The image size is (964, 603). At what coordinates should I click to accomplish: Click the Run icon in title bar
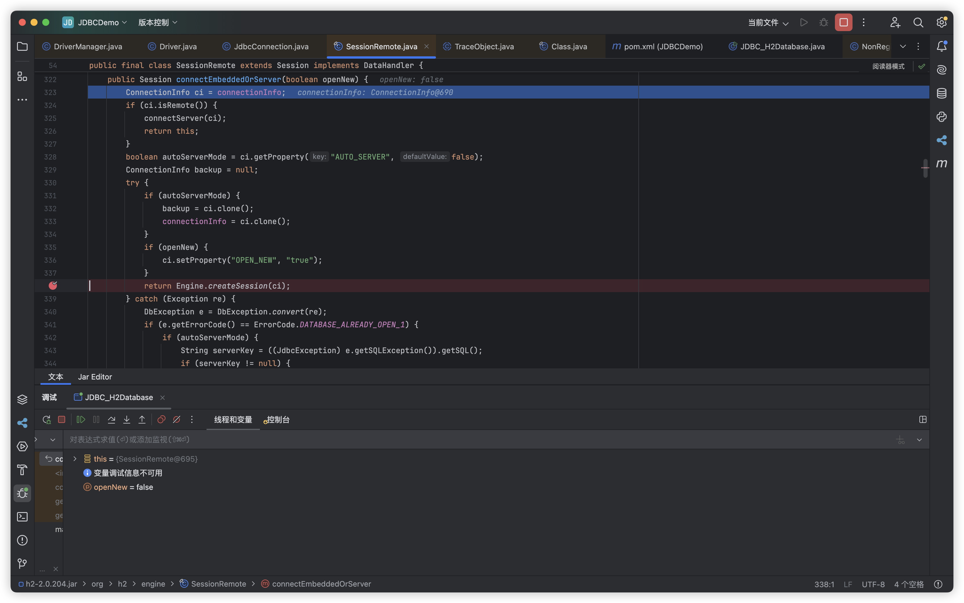[x=804, y=22]
